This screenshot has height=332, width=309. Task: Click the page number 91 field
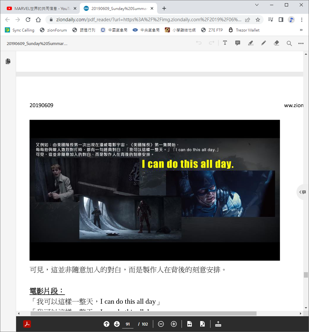[x=128, y=324]
